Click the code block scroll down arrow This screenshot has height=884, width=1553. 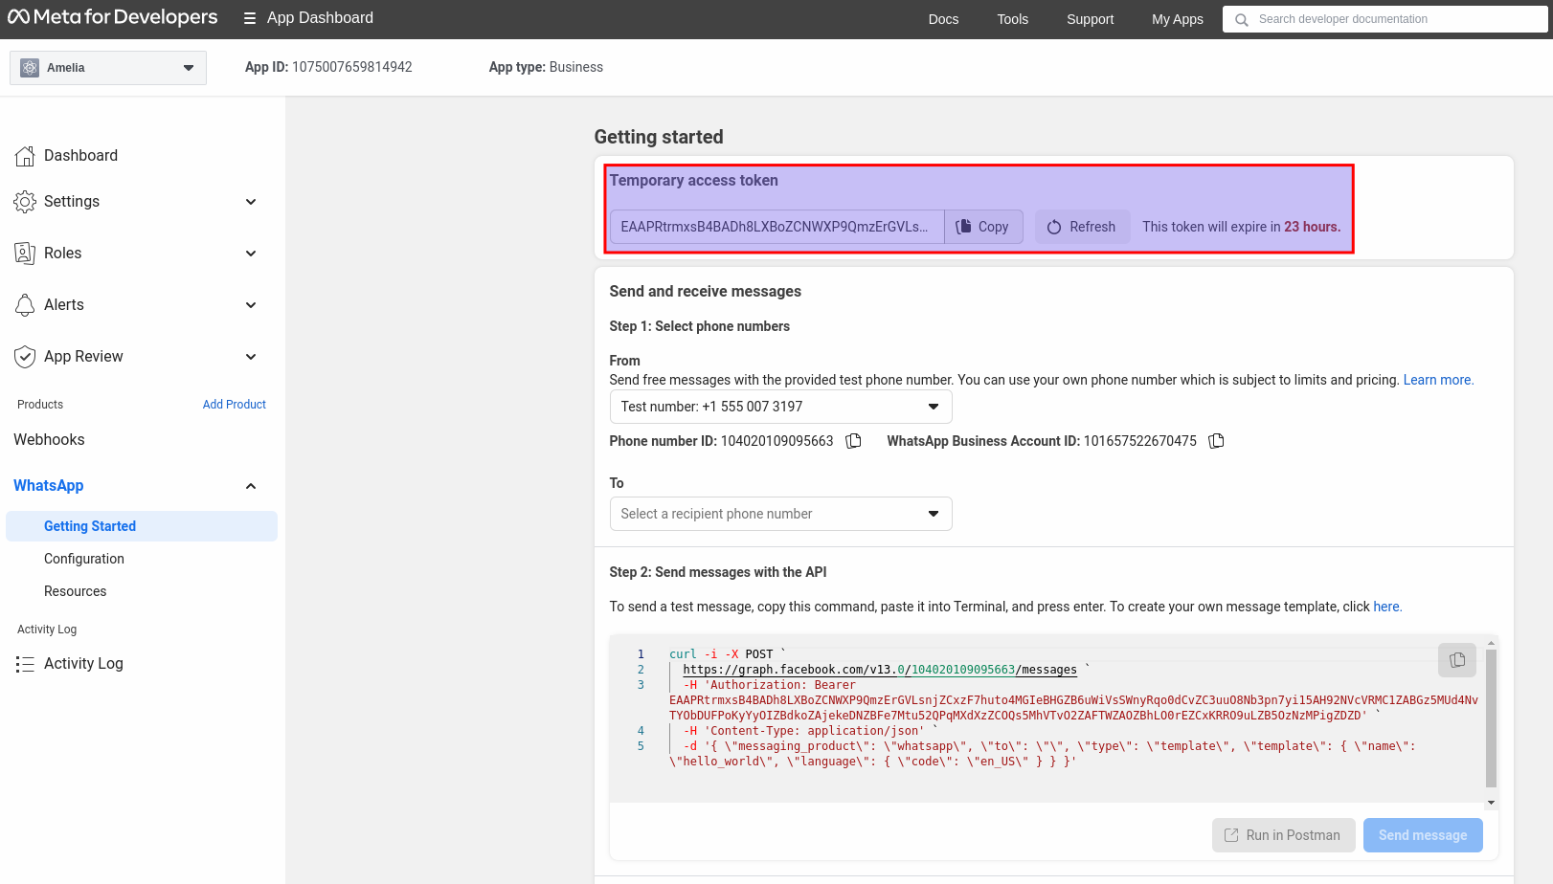point(1491,803)
